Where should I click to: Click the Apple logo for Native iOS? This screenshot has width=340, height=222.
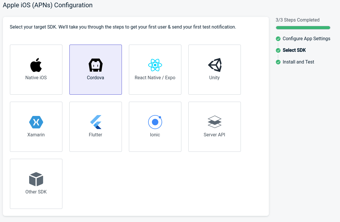(36, 65)
